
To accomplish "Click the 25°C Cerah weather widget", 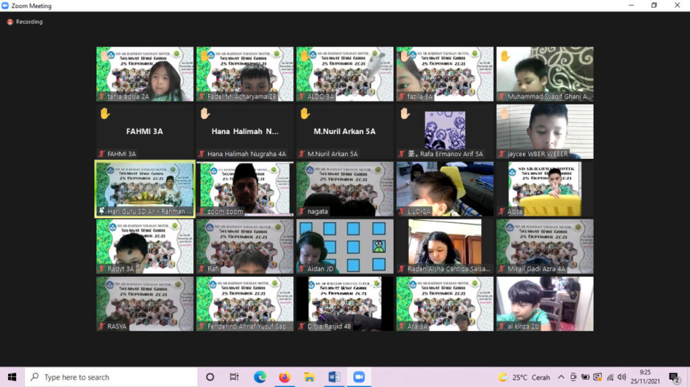I will point(524,377).
